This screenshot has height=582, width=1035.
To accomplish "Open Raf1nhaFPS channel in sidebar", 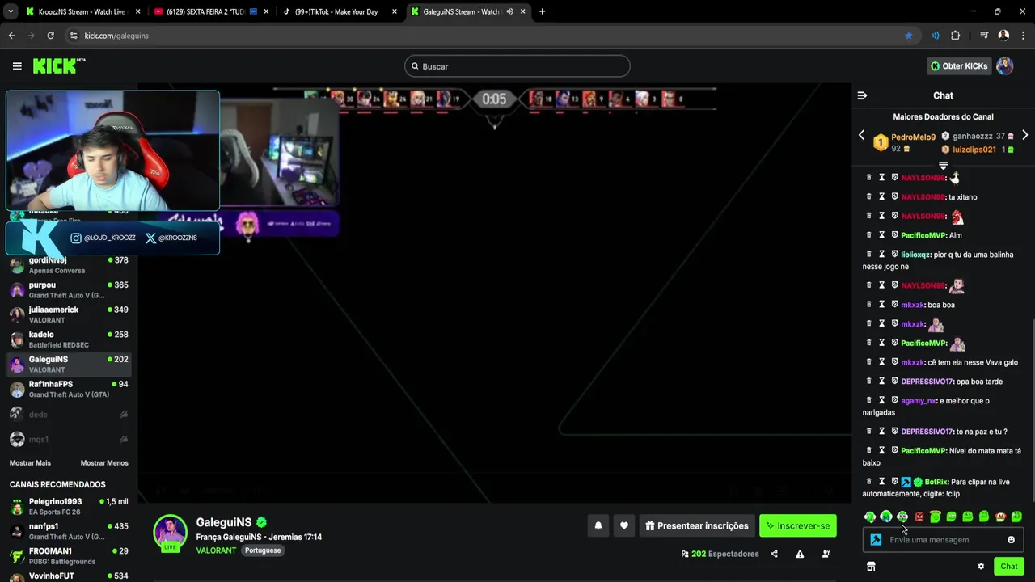I will pos(69,389).
